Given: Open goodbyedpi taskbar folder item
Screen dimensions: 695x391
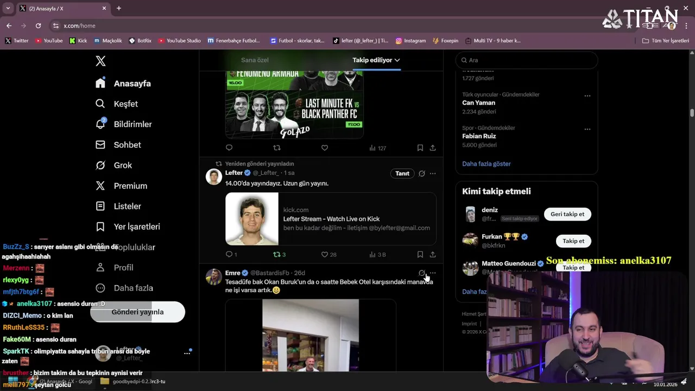Looking at the screenshot, I should [134, 381].
